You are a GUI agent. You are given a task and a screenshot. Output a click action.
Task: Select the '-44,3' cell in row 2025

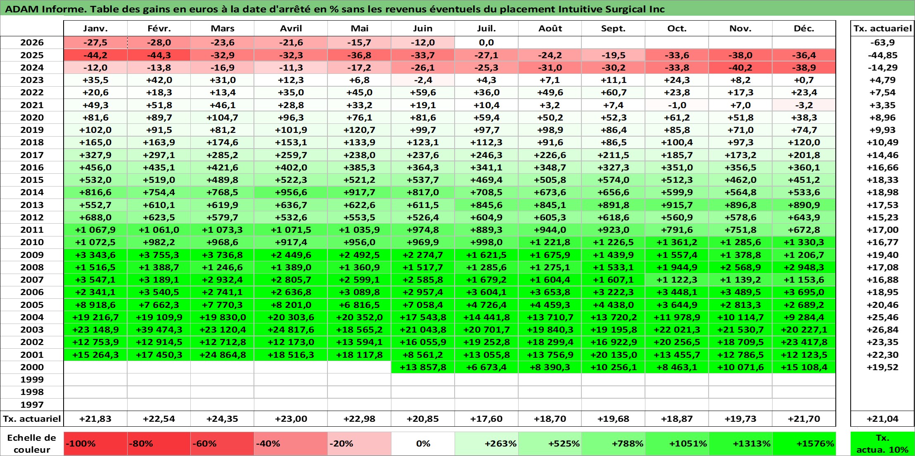(159, 55)
